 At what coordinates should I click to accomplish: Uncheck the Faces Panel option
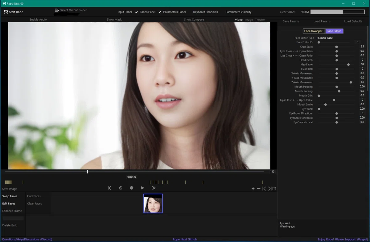pos(145,12)
